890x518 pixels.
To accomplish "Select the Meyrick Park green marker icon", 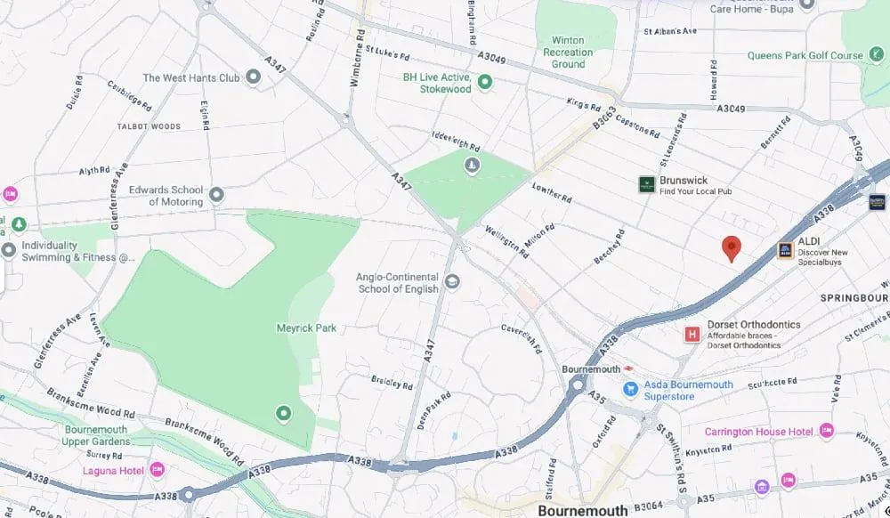I will point(284,413).
